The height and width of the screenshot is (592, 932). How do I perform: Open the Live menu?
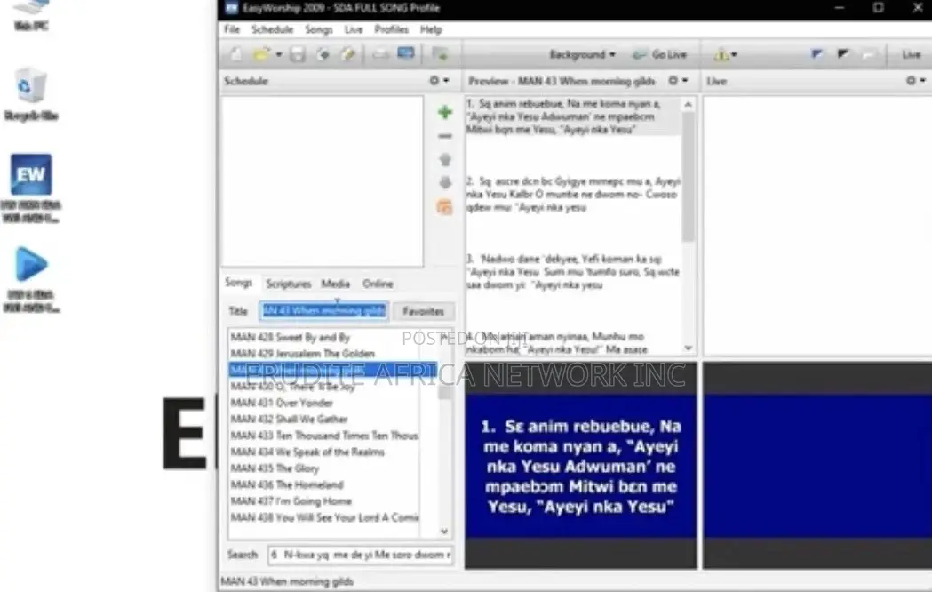(354, 29)
